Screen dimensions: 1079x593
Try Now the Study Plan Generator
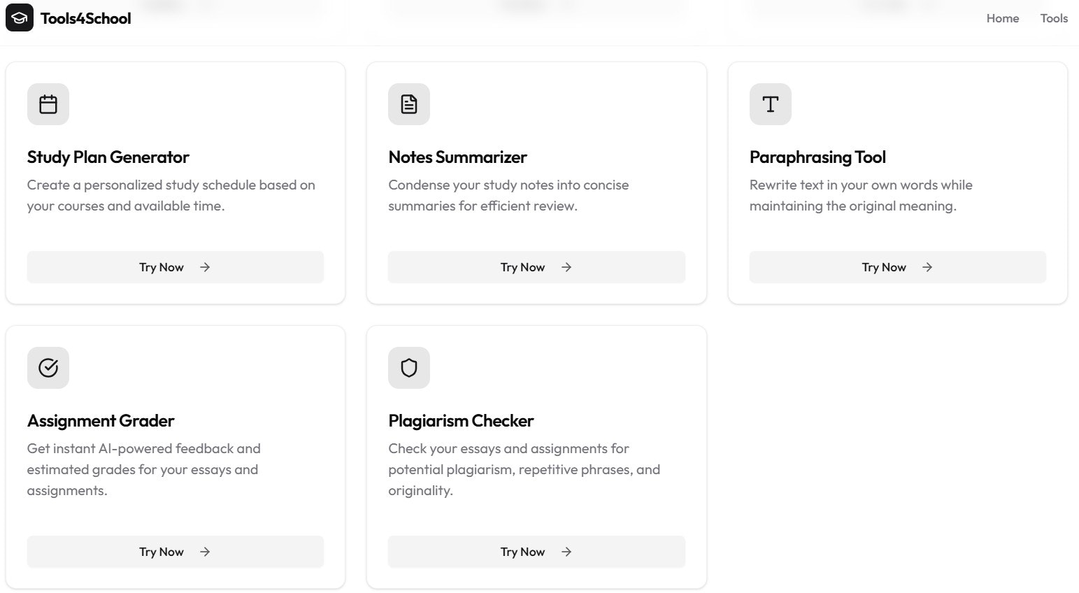point(175,267)
